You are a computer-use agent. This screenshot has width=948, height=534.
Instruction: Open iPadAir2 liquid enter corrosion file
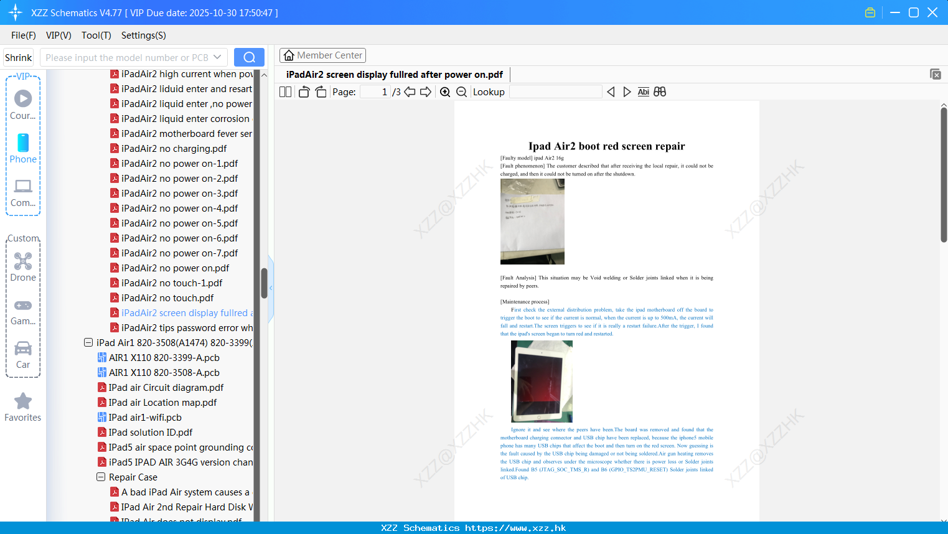point(185,118)
